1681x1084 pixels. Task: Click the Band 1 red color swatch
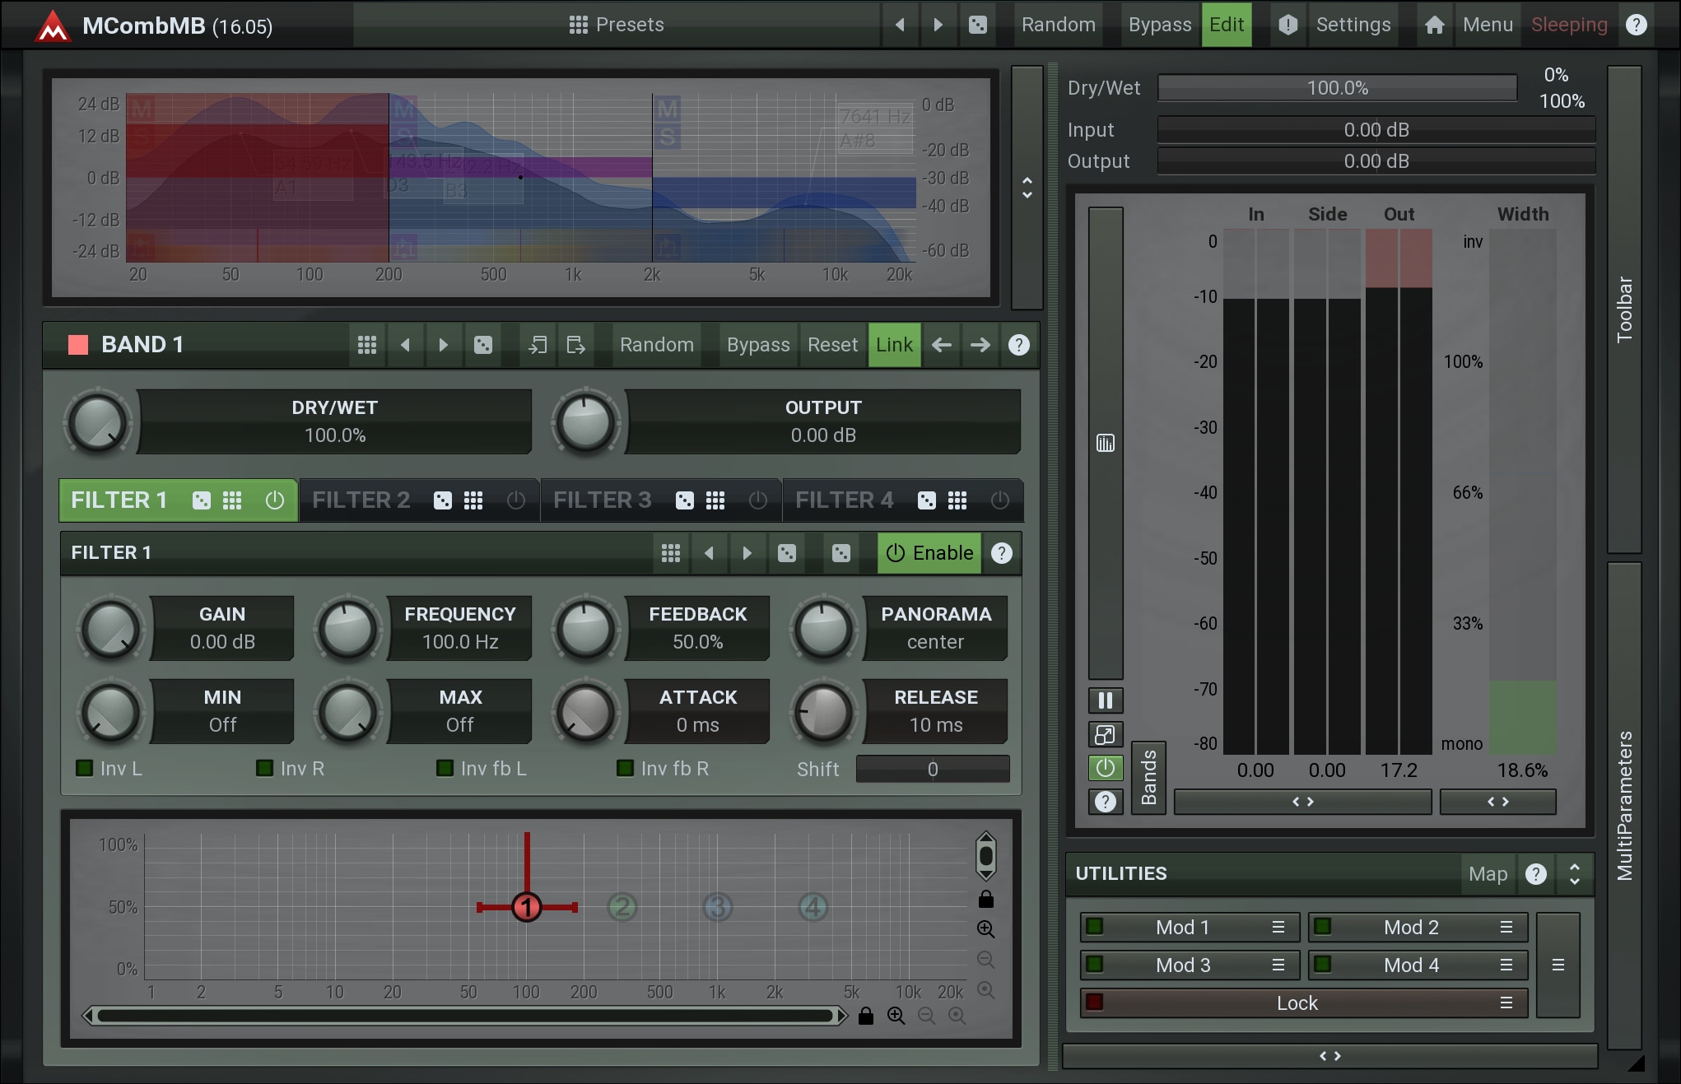78,345
